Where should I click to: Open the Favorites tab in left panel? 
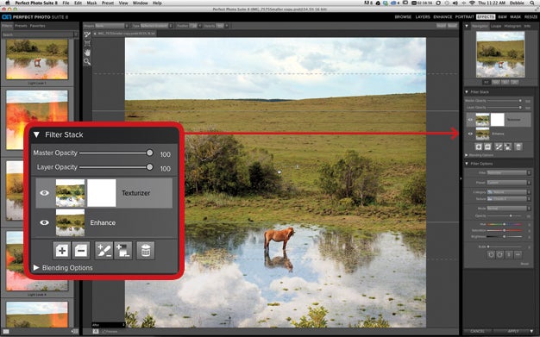[x=37, y=26]
